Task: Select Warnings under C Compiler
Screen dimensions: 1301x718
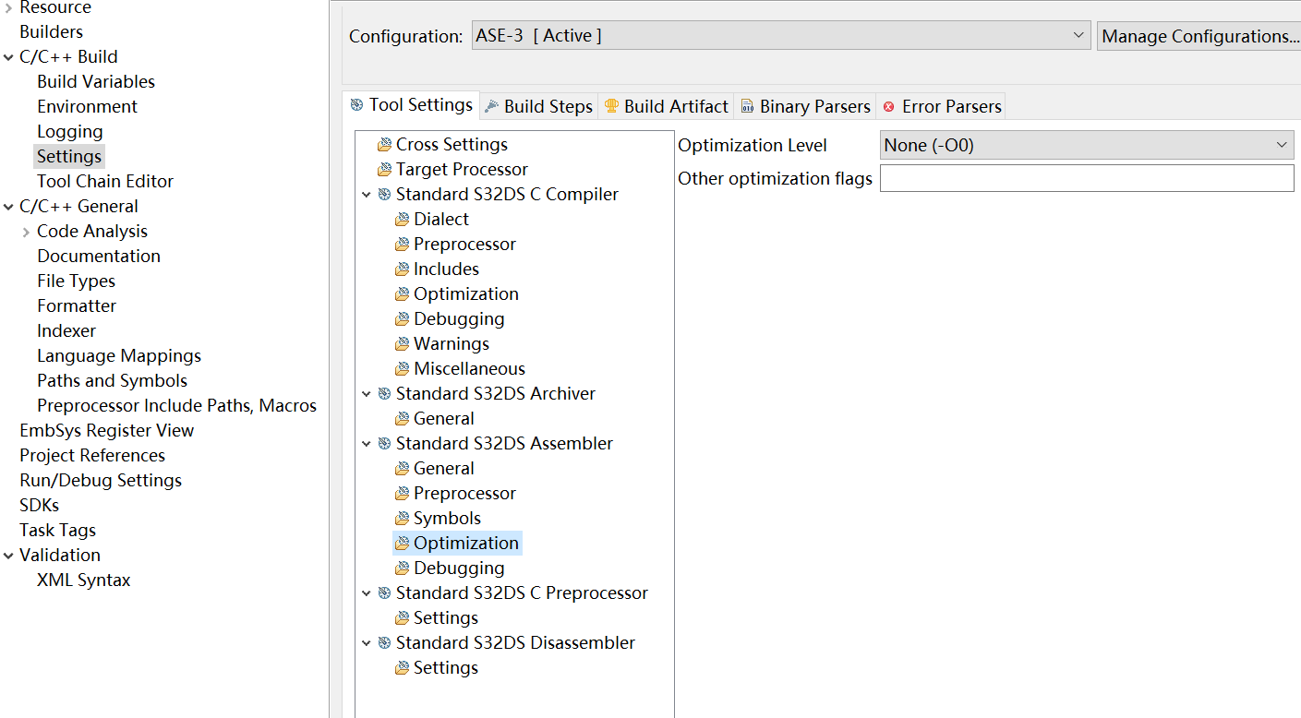Action: (x=451, y=344)
